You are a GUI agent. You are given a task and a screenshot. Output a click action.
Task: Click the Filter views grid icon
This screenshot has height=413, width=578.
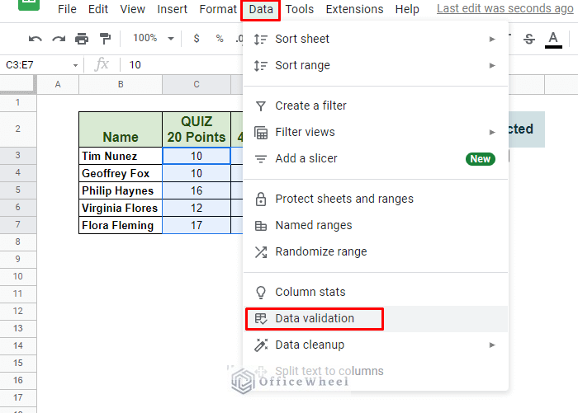pyautogui.click(x=261, y=133)
